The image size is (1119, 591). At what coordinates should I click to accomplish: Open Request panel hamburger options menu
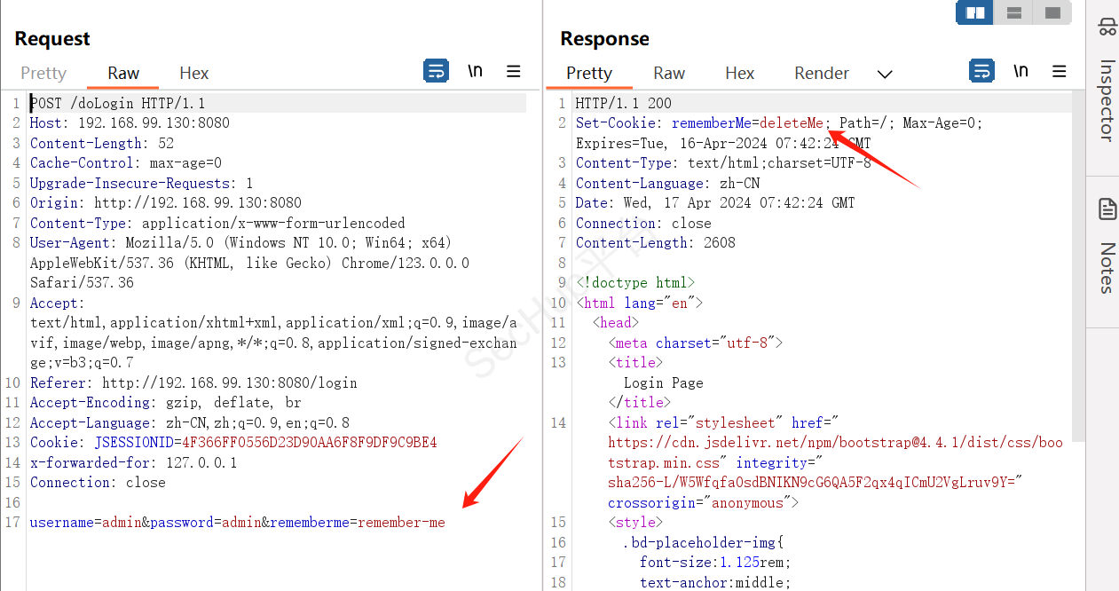(513, 71)
